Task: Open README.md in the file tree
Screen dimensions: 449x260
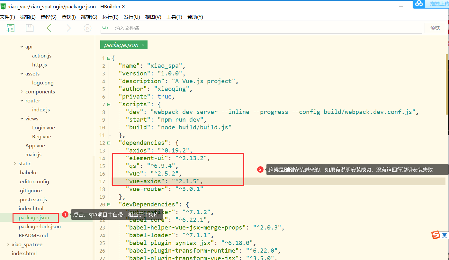Action: 33,235
